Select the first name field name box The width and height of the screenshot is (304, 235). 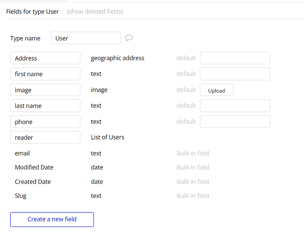(45, 74)
